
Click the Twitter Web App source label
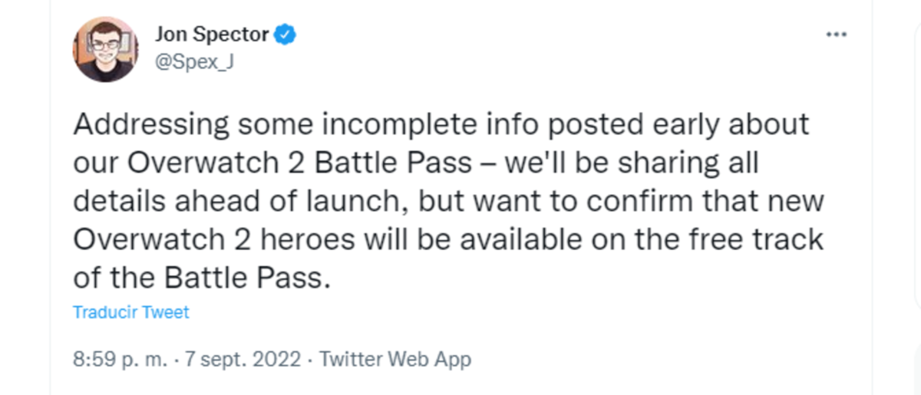[x=394, y=358]
